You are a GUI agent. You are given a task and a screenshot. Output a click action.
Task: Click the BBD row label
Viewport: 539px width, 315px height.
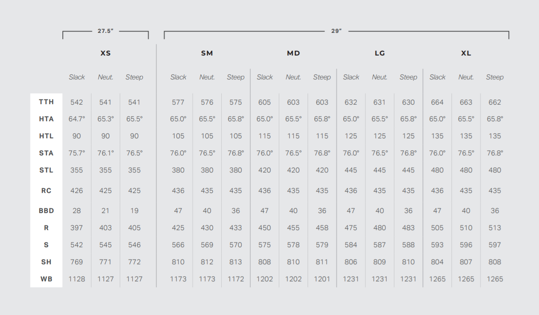click(x=46, y=210)
